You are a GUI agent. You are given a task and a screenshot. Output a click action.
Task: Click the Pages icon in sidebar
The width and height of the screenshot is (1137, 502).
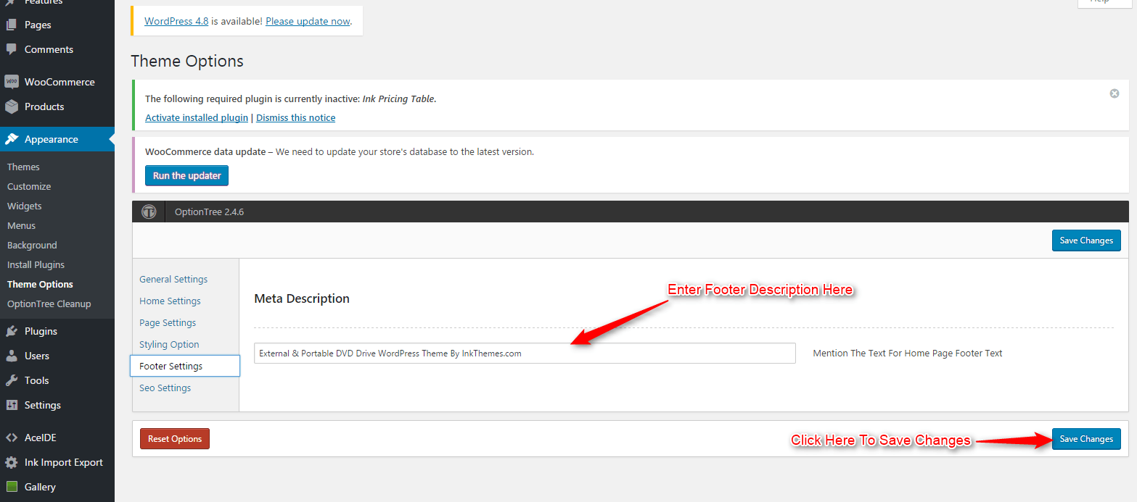click(11, 25)
